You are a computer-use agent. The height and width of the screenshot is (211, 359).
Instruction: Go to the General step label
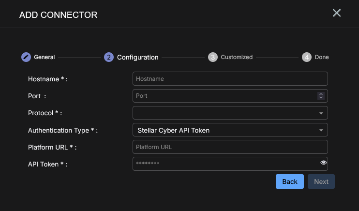45,57
